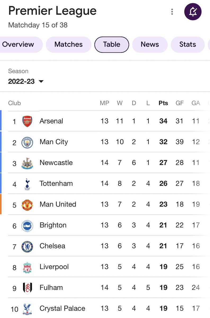Click the Newcastle club crest
The height and width of the screenshot is (318, 210).
pyautogui.click(x=27, y=163)
